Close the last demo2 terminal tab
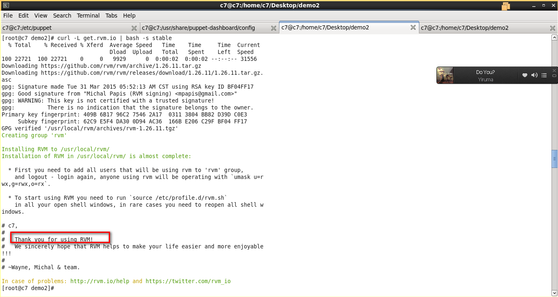 553,28
